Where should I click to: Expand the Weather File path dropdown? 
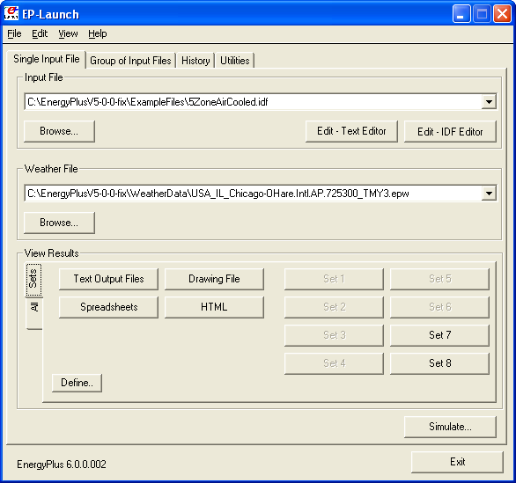pyautogui.click(x=489, y=194)
